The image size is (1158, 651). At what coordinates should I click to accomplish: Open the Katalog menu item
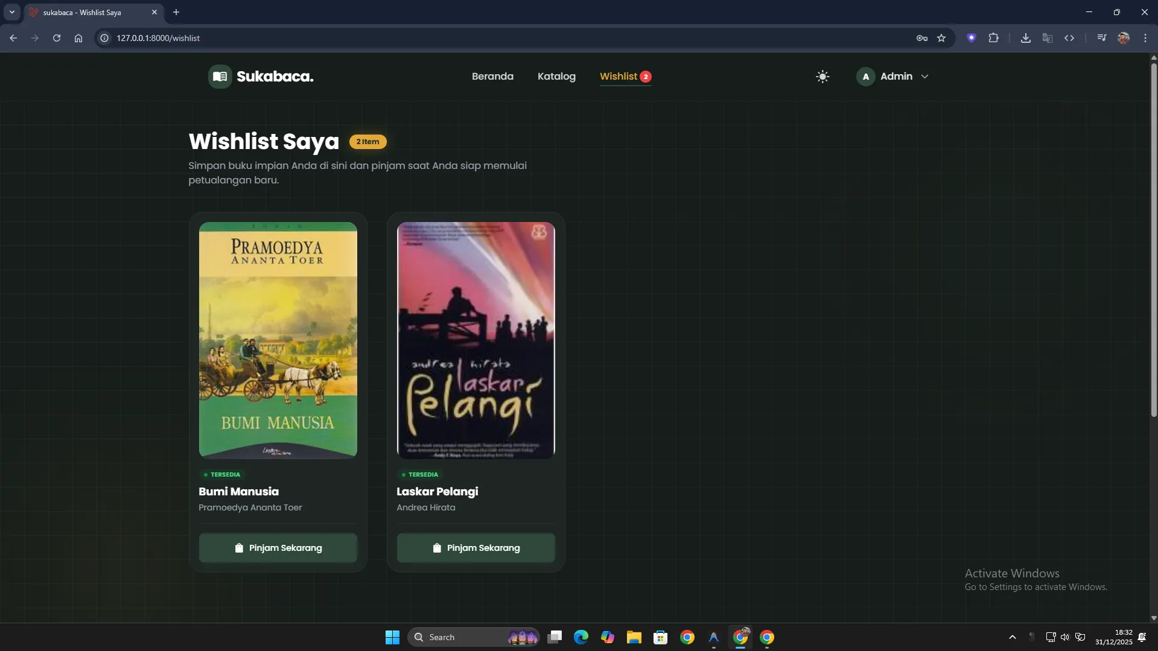click(x=556, y=77)
